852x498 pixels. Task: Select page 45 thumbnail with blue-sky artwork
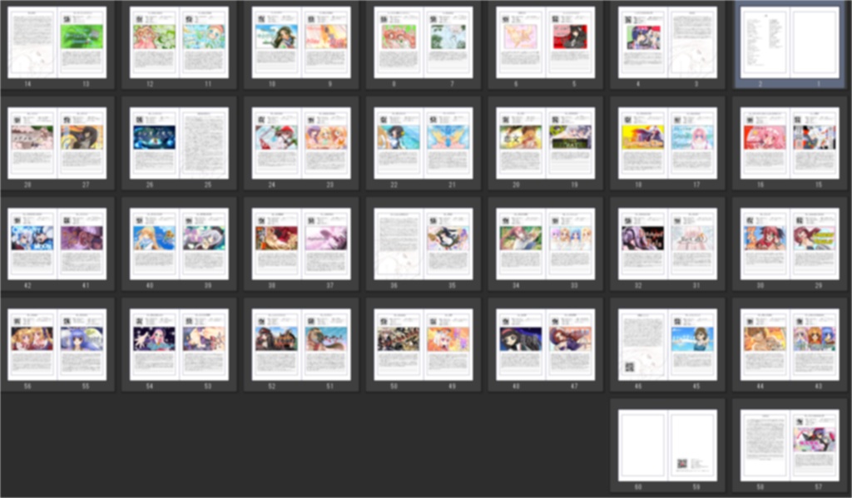[692, 344]
